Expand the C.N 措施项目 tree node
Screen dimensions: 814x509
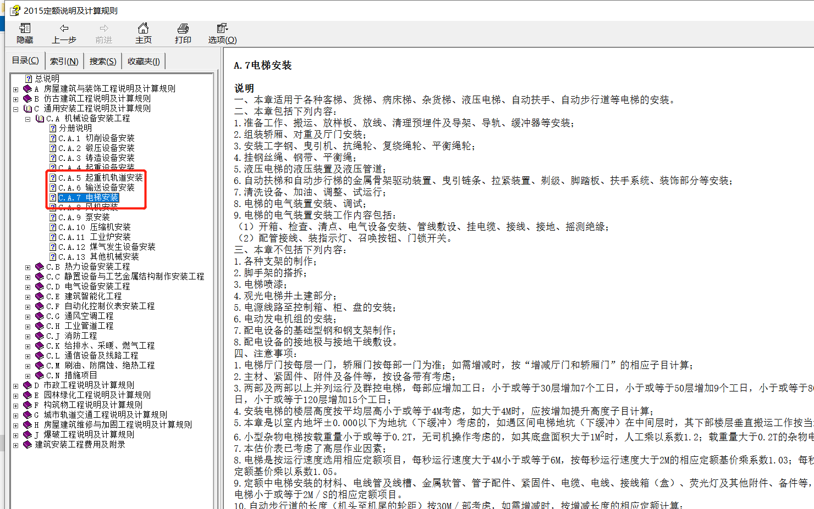click(28, 376)
